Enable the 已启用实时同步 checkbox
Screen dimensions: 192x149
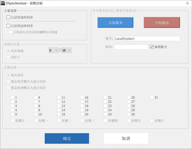pyautogui.click(x=8, y=17)
